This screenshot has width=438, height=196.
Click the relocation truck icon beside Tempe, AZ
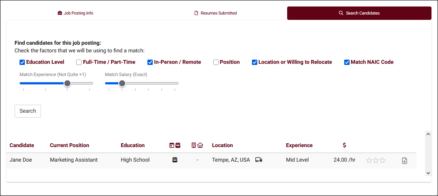(x=258, y=160)
